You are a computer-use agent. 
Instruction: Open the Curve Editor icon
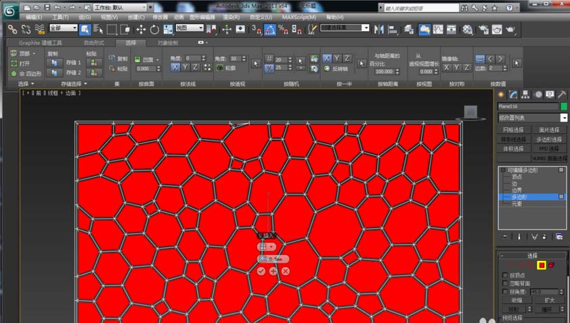[438, 30]
